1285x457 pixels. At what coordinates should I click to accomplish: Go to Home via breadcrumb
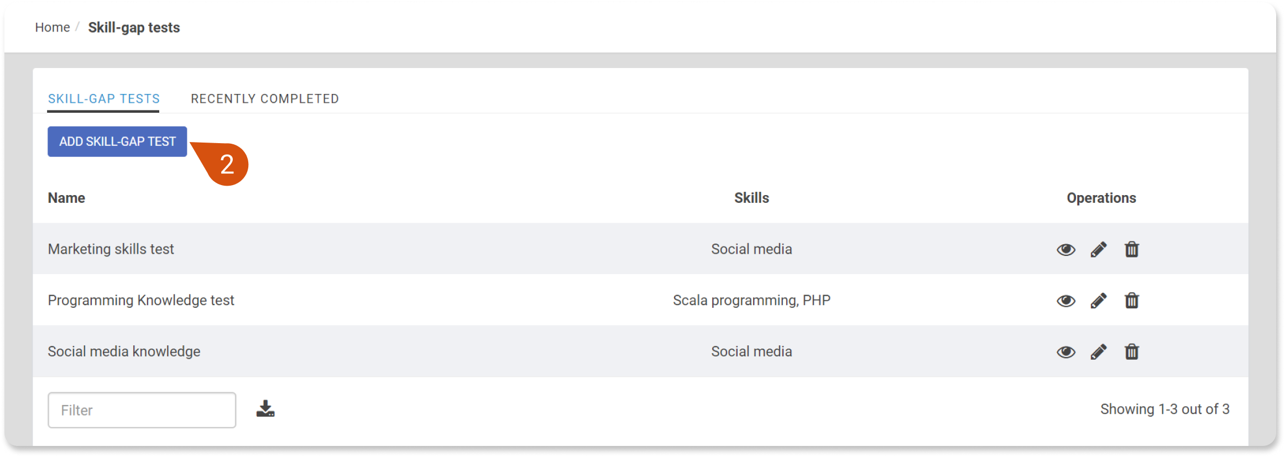(x=53, y=27)
